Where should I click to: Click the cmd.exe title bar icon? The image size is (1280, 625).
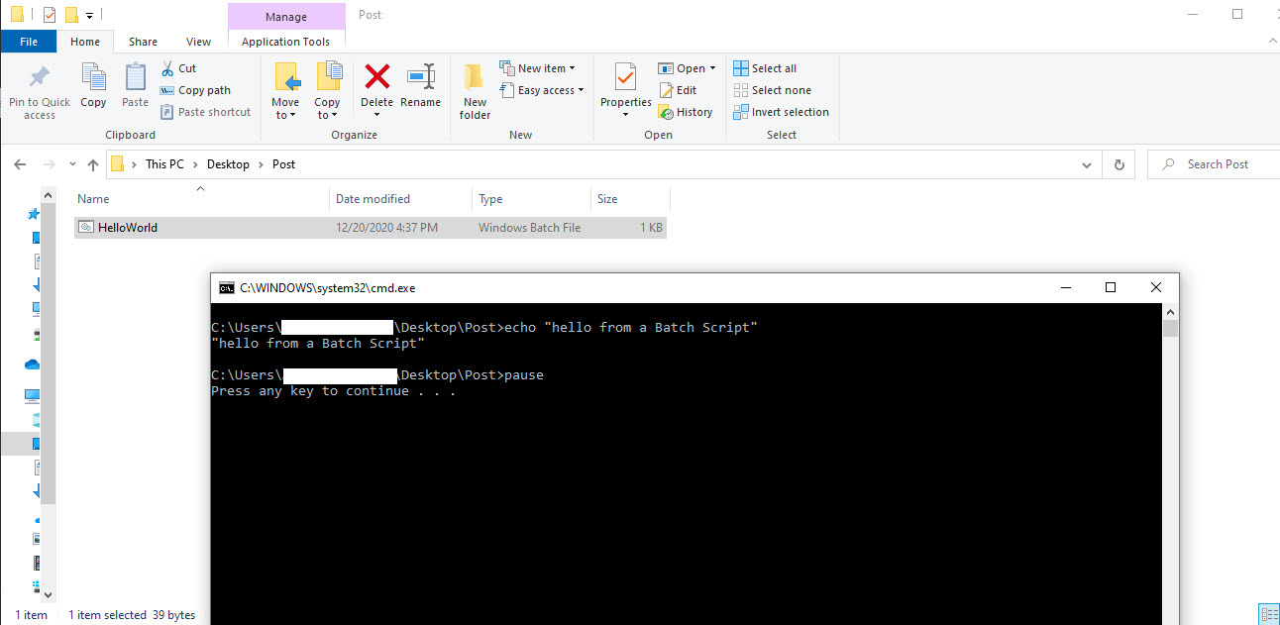click(x=227, y=288)
